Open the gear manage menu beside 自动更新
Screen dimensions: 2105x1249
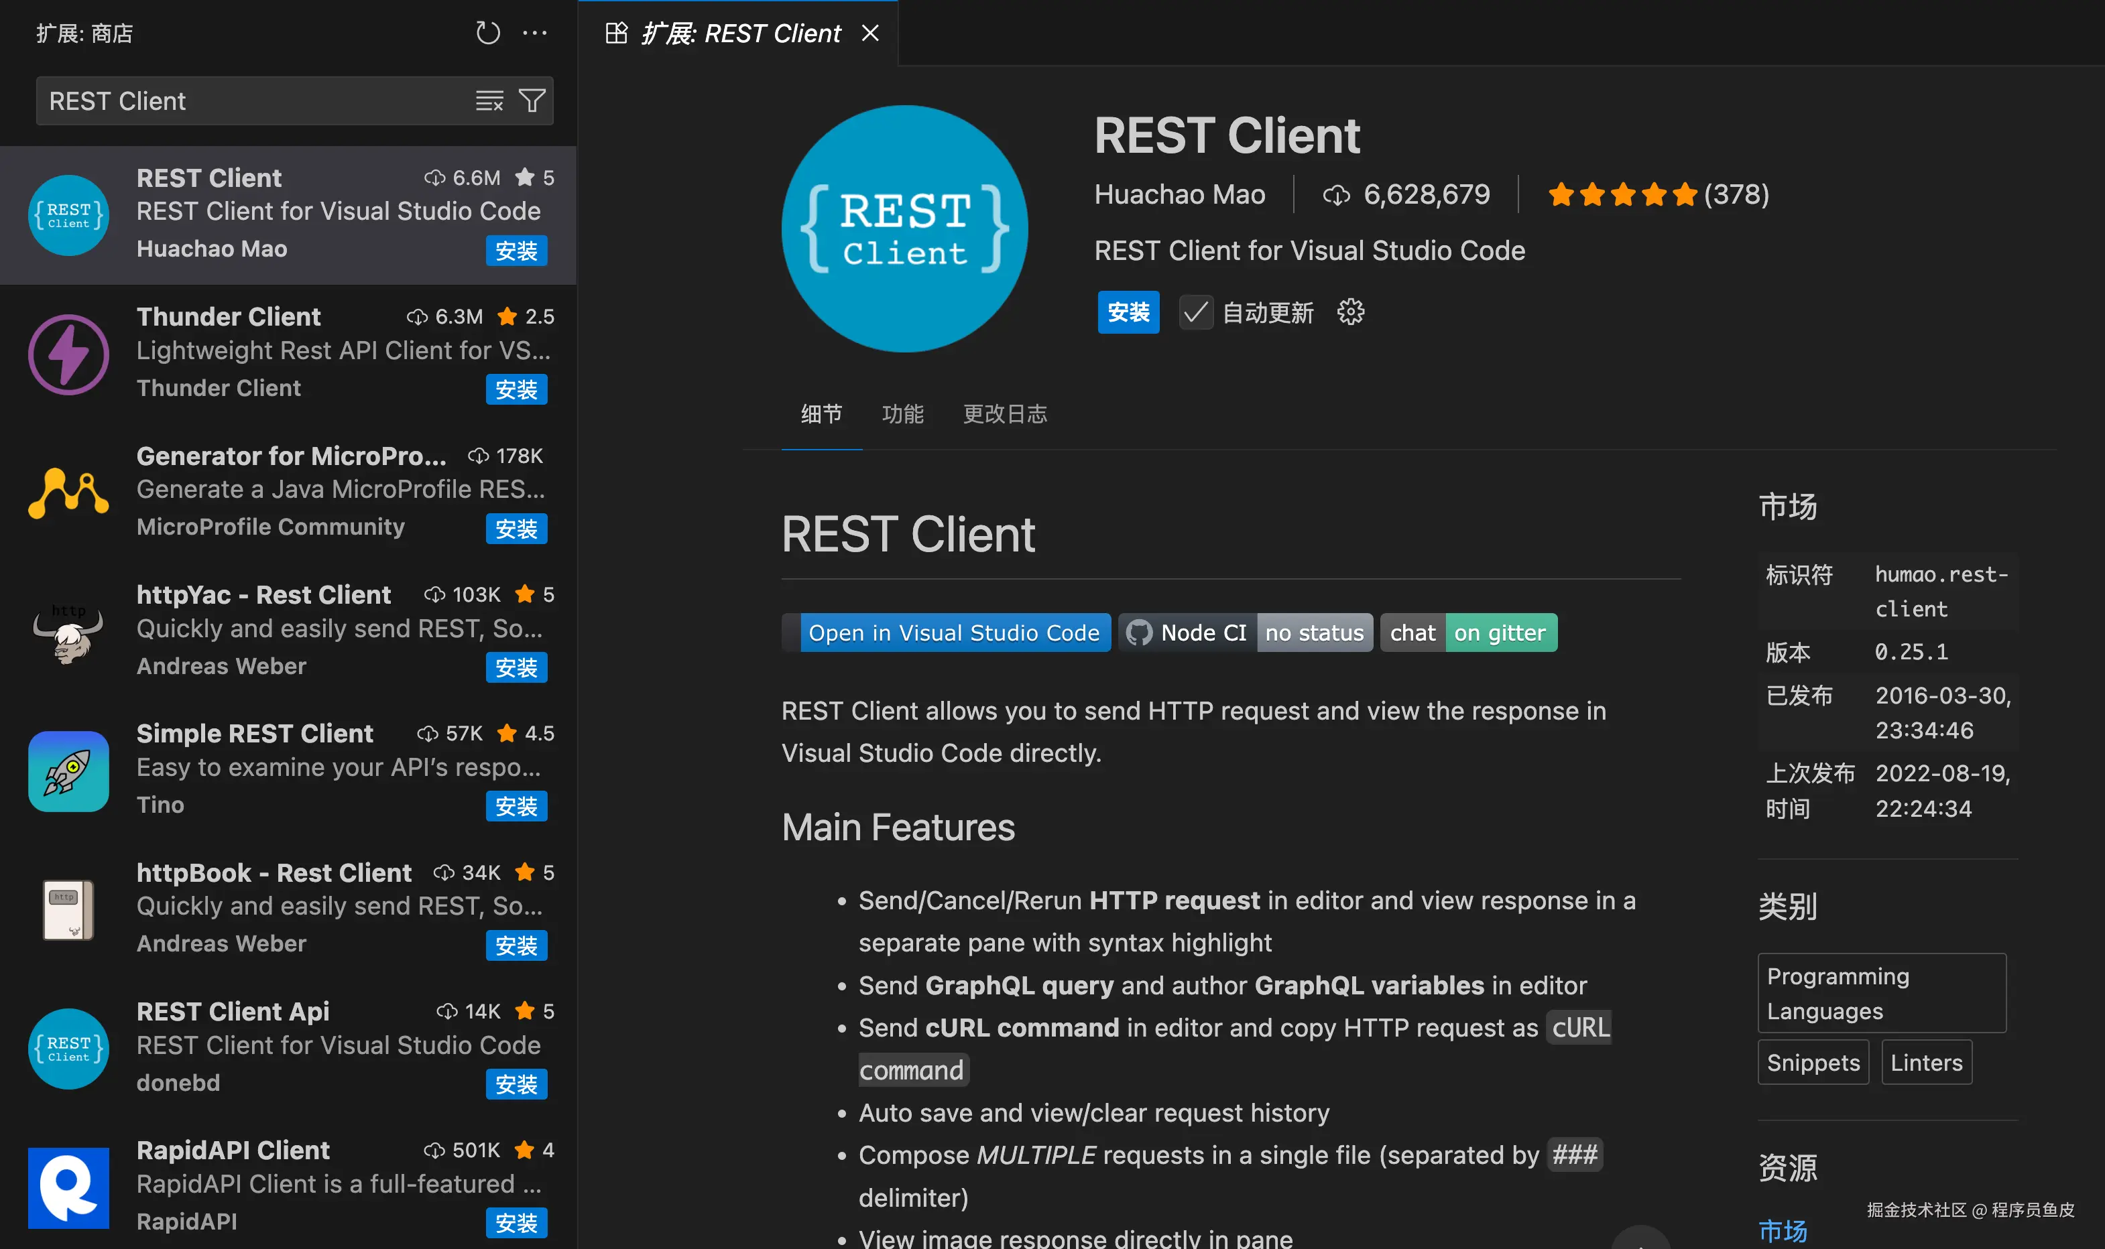(1351, 312)
